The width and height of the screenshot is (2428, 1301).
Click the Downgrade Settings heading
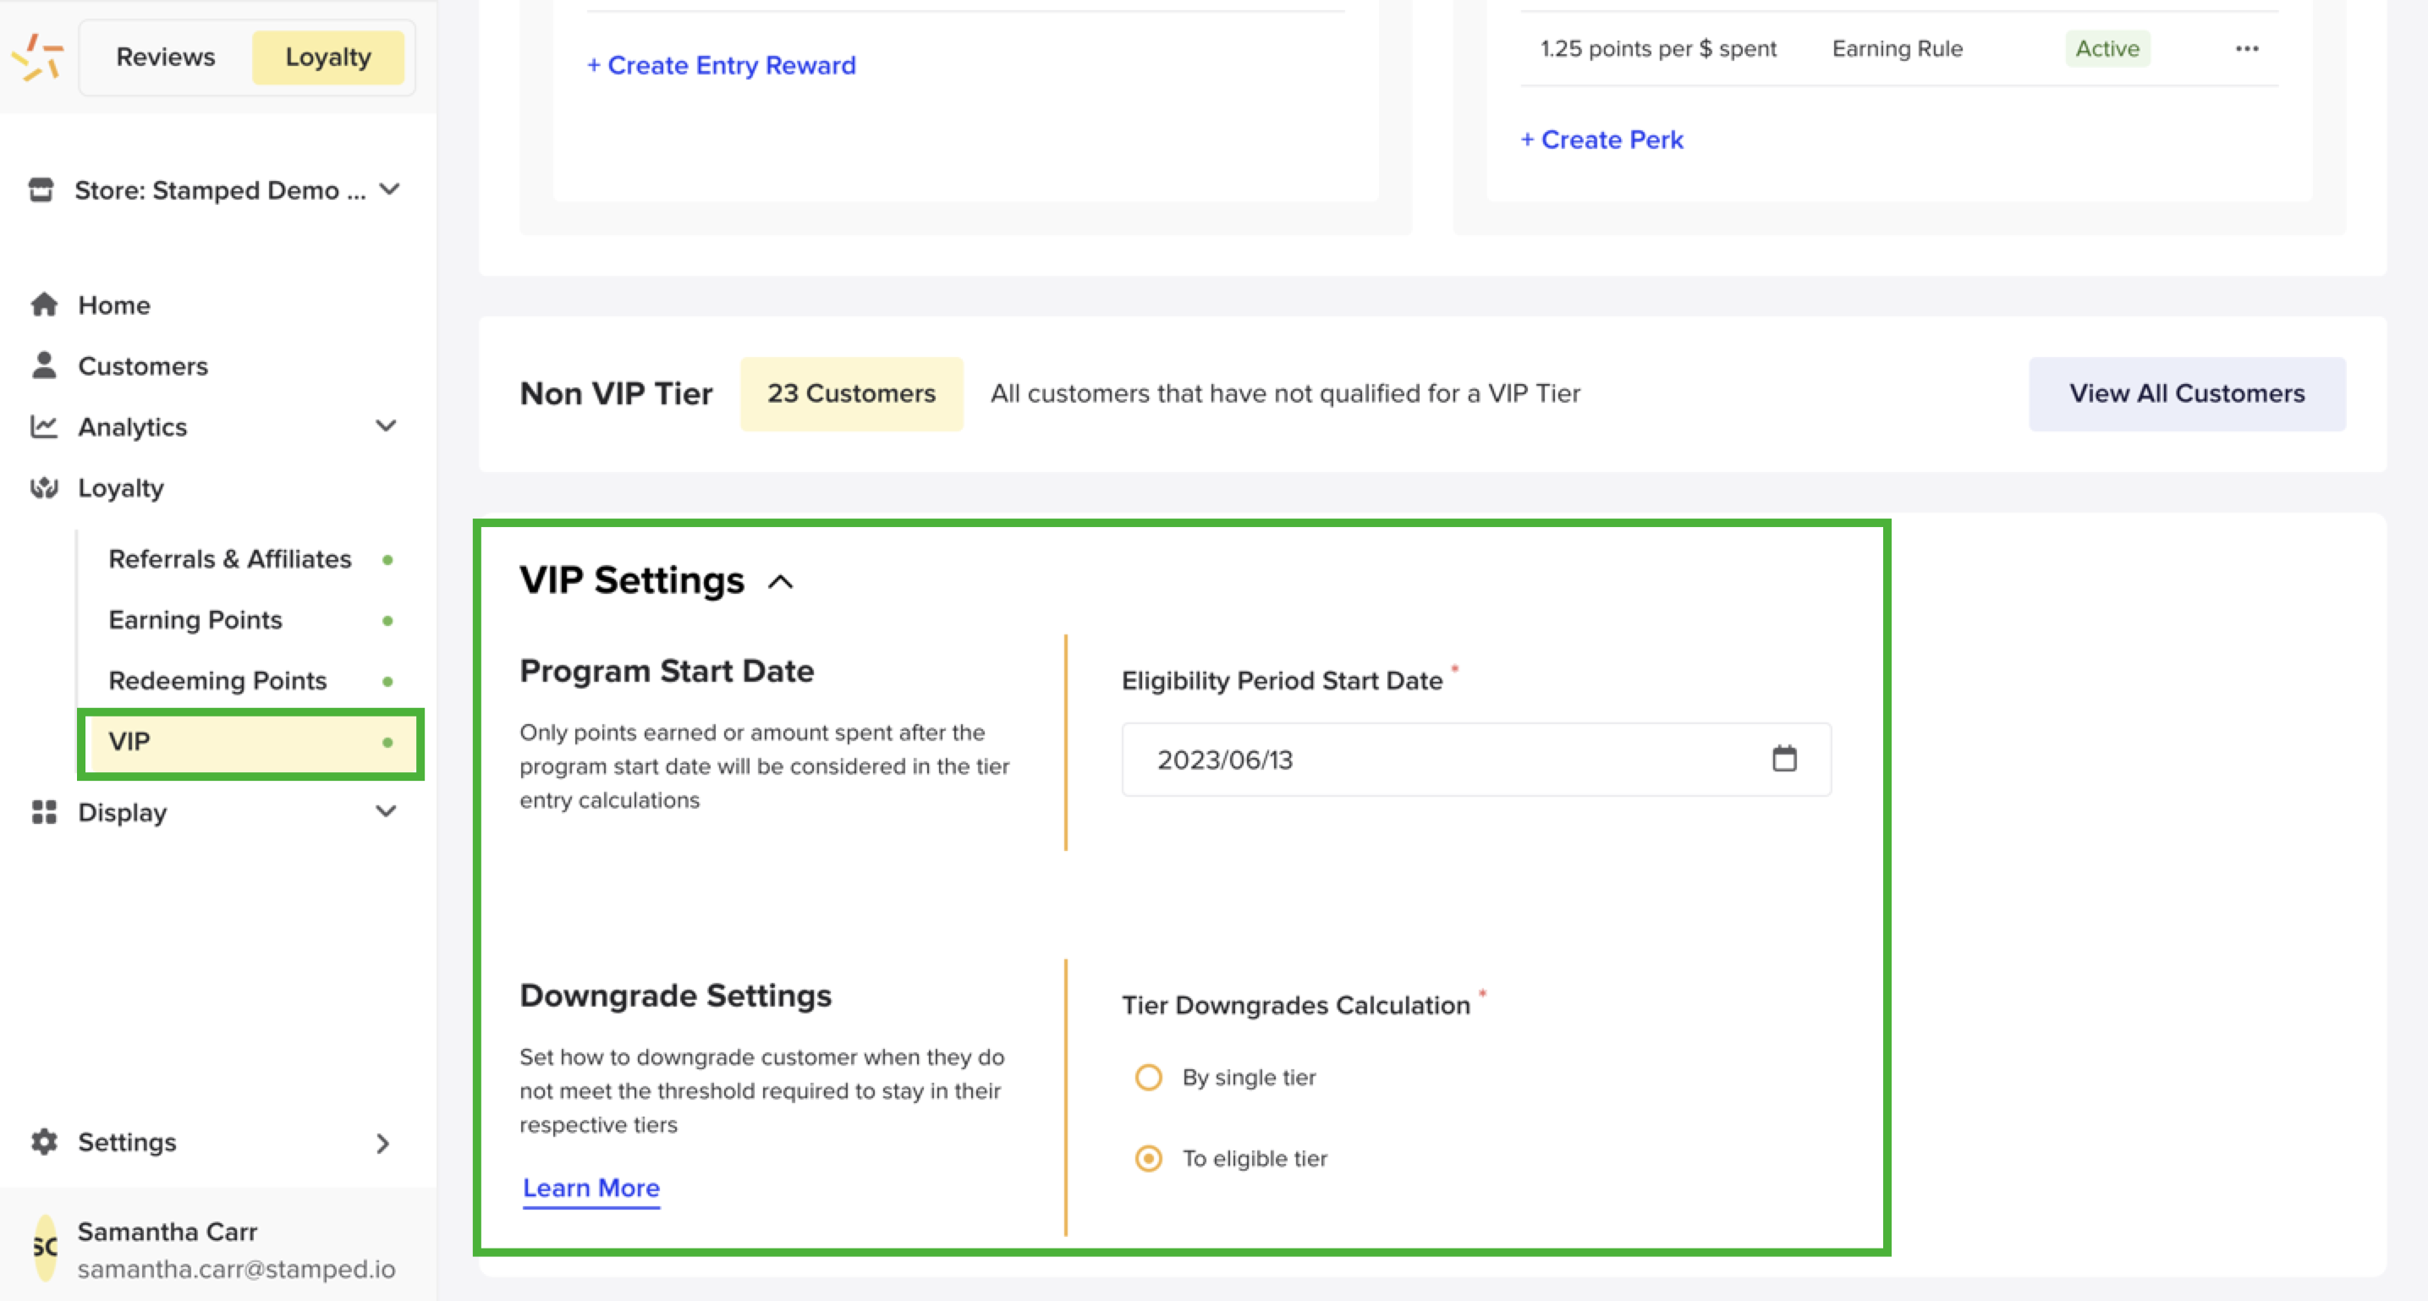point(675,996)
